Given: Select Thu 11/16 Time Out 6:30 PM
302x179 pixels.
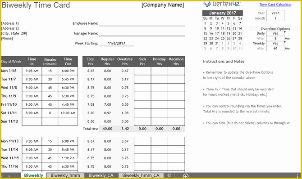Looking at the screenshot, I should pos(68,166).
